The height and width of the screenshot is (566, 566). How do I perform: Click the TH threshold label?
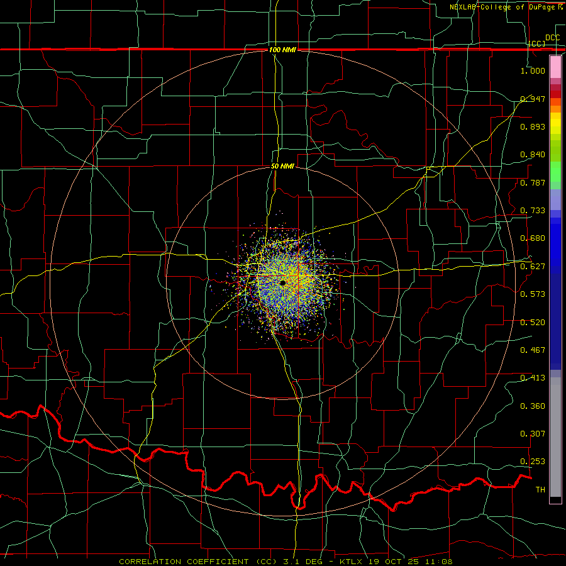coord(540,489)
